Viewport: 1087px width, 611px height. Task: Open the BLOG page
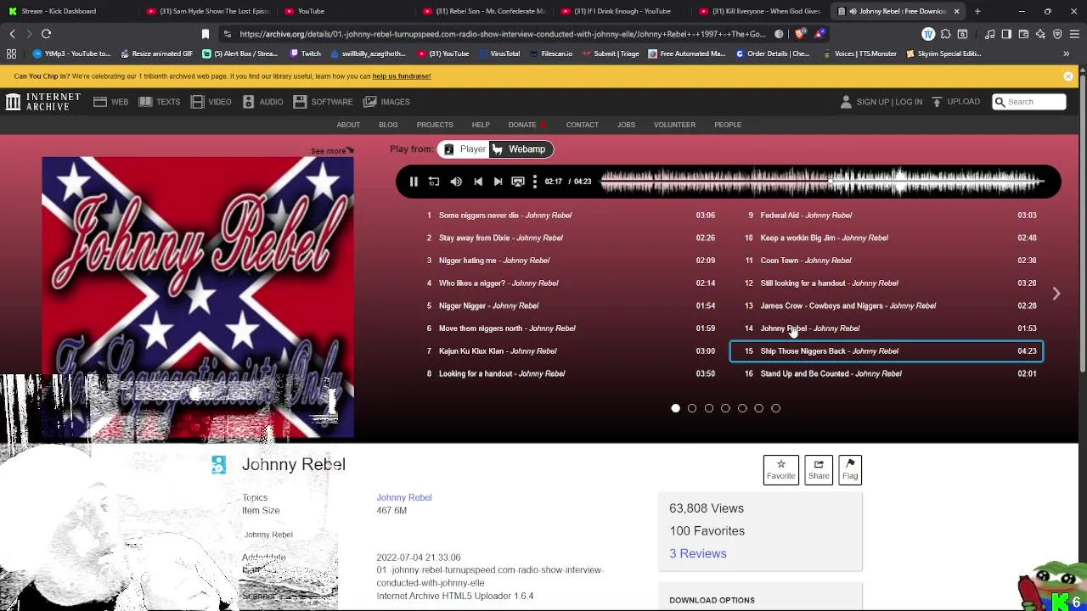(x=388, y=125)
